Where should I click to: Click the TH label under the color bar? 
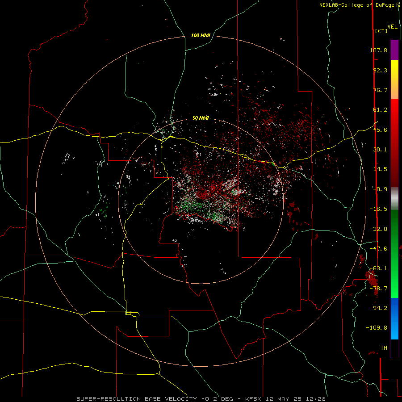point(384,348)
